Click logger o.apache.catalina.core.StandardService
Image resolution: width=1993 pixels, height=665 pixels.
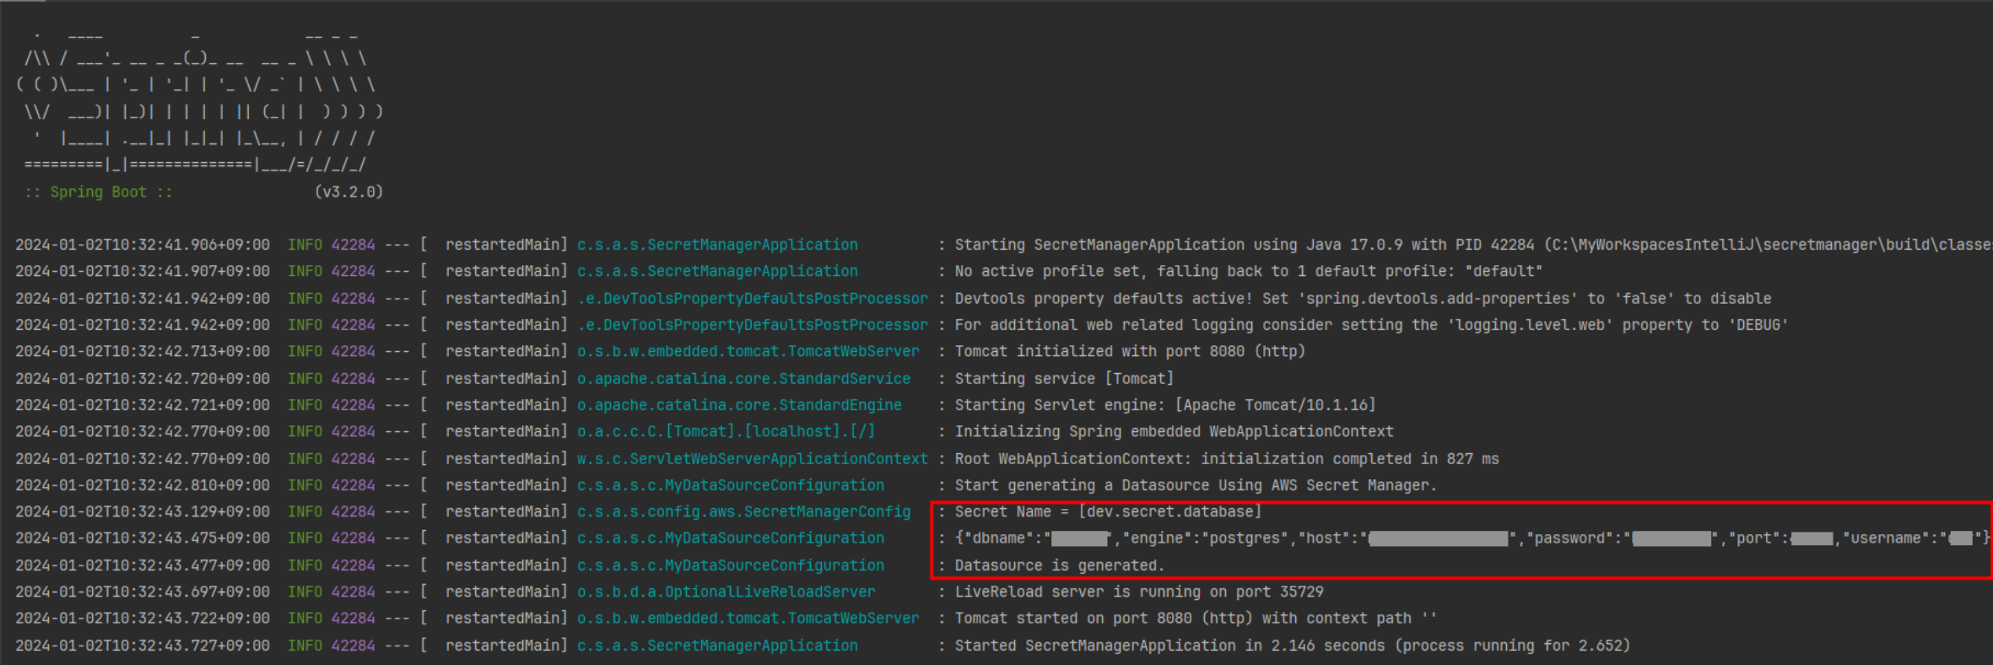click(x=743, y=379)
